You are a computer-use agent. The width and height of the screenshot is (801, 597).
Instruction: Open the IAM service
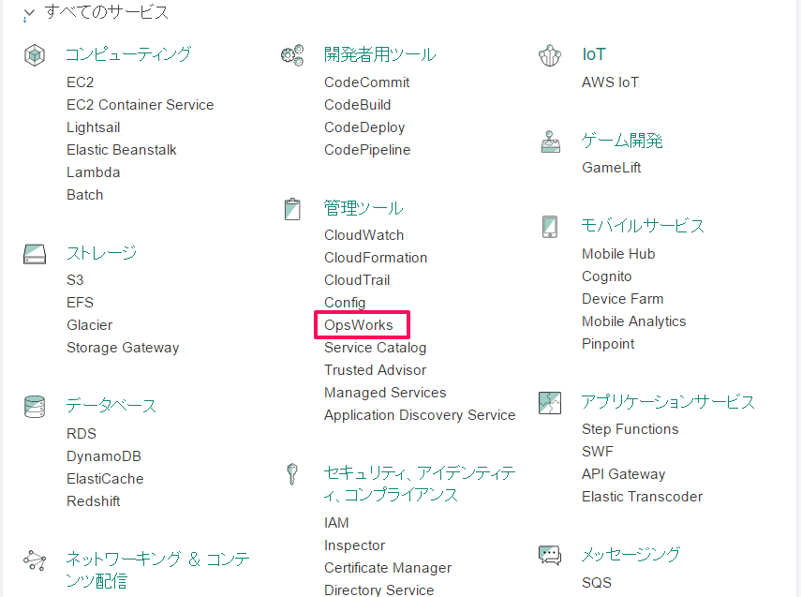336,523
